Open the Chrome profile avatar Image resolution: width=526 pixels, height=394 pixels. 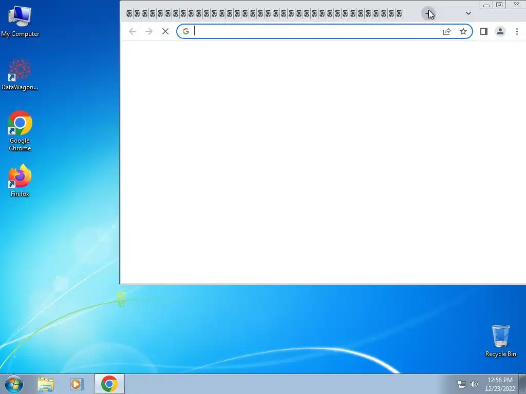(x=500, y=31)
